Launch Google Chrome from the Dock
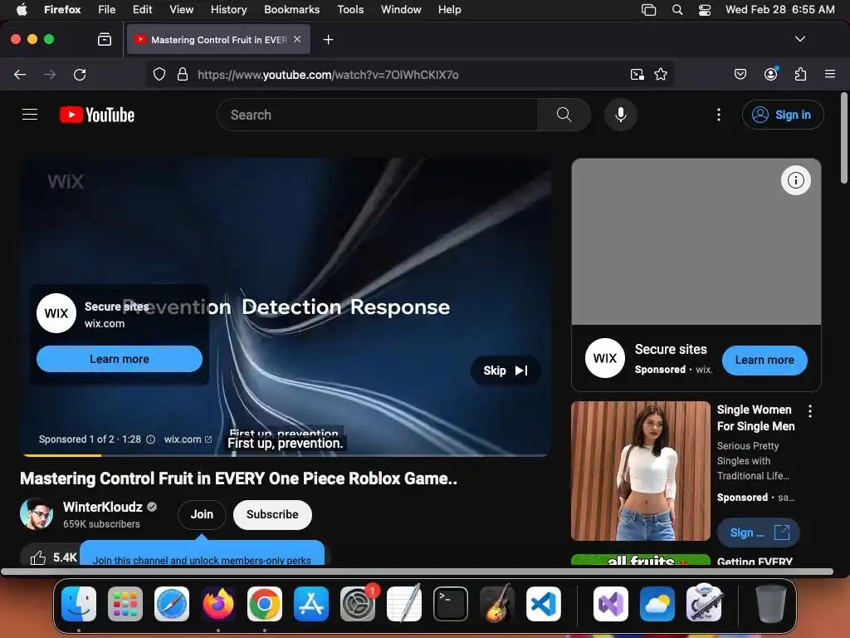Image resolution: width=850 pixels, height=638 pixels. click(x=265, y=604)
